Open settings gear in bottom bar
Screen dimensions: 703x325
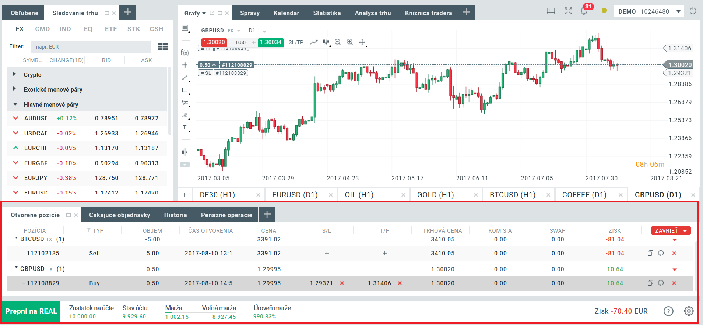click(x=689, y=311)
